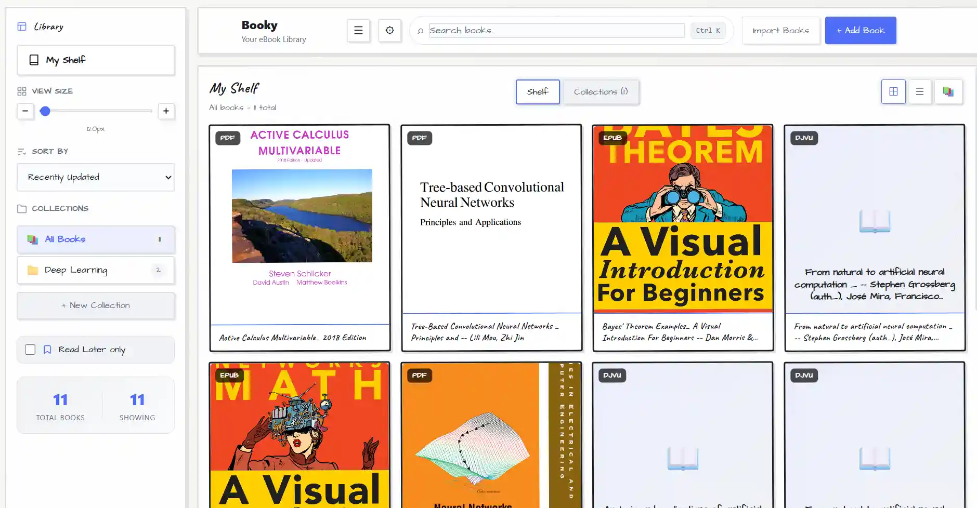The image size is (977, 508).
Task: Click the title 'Active Calculus Multivariable_ 2018 Edition'
Action: click(293, 338)
